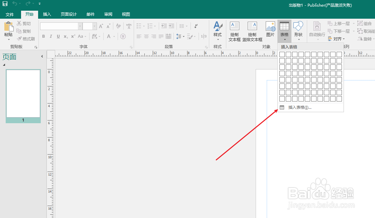The image size is (375, 218).
Task: Select the 绘制文本框 tool
Action: click(234, 30)
